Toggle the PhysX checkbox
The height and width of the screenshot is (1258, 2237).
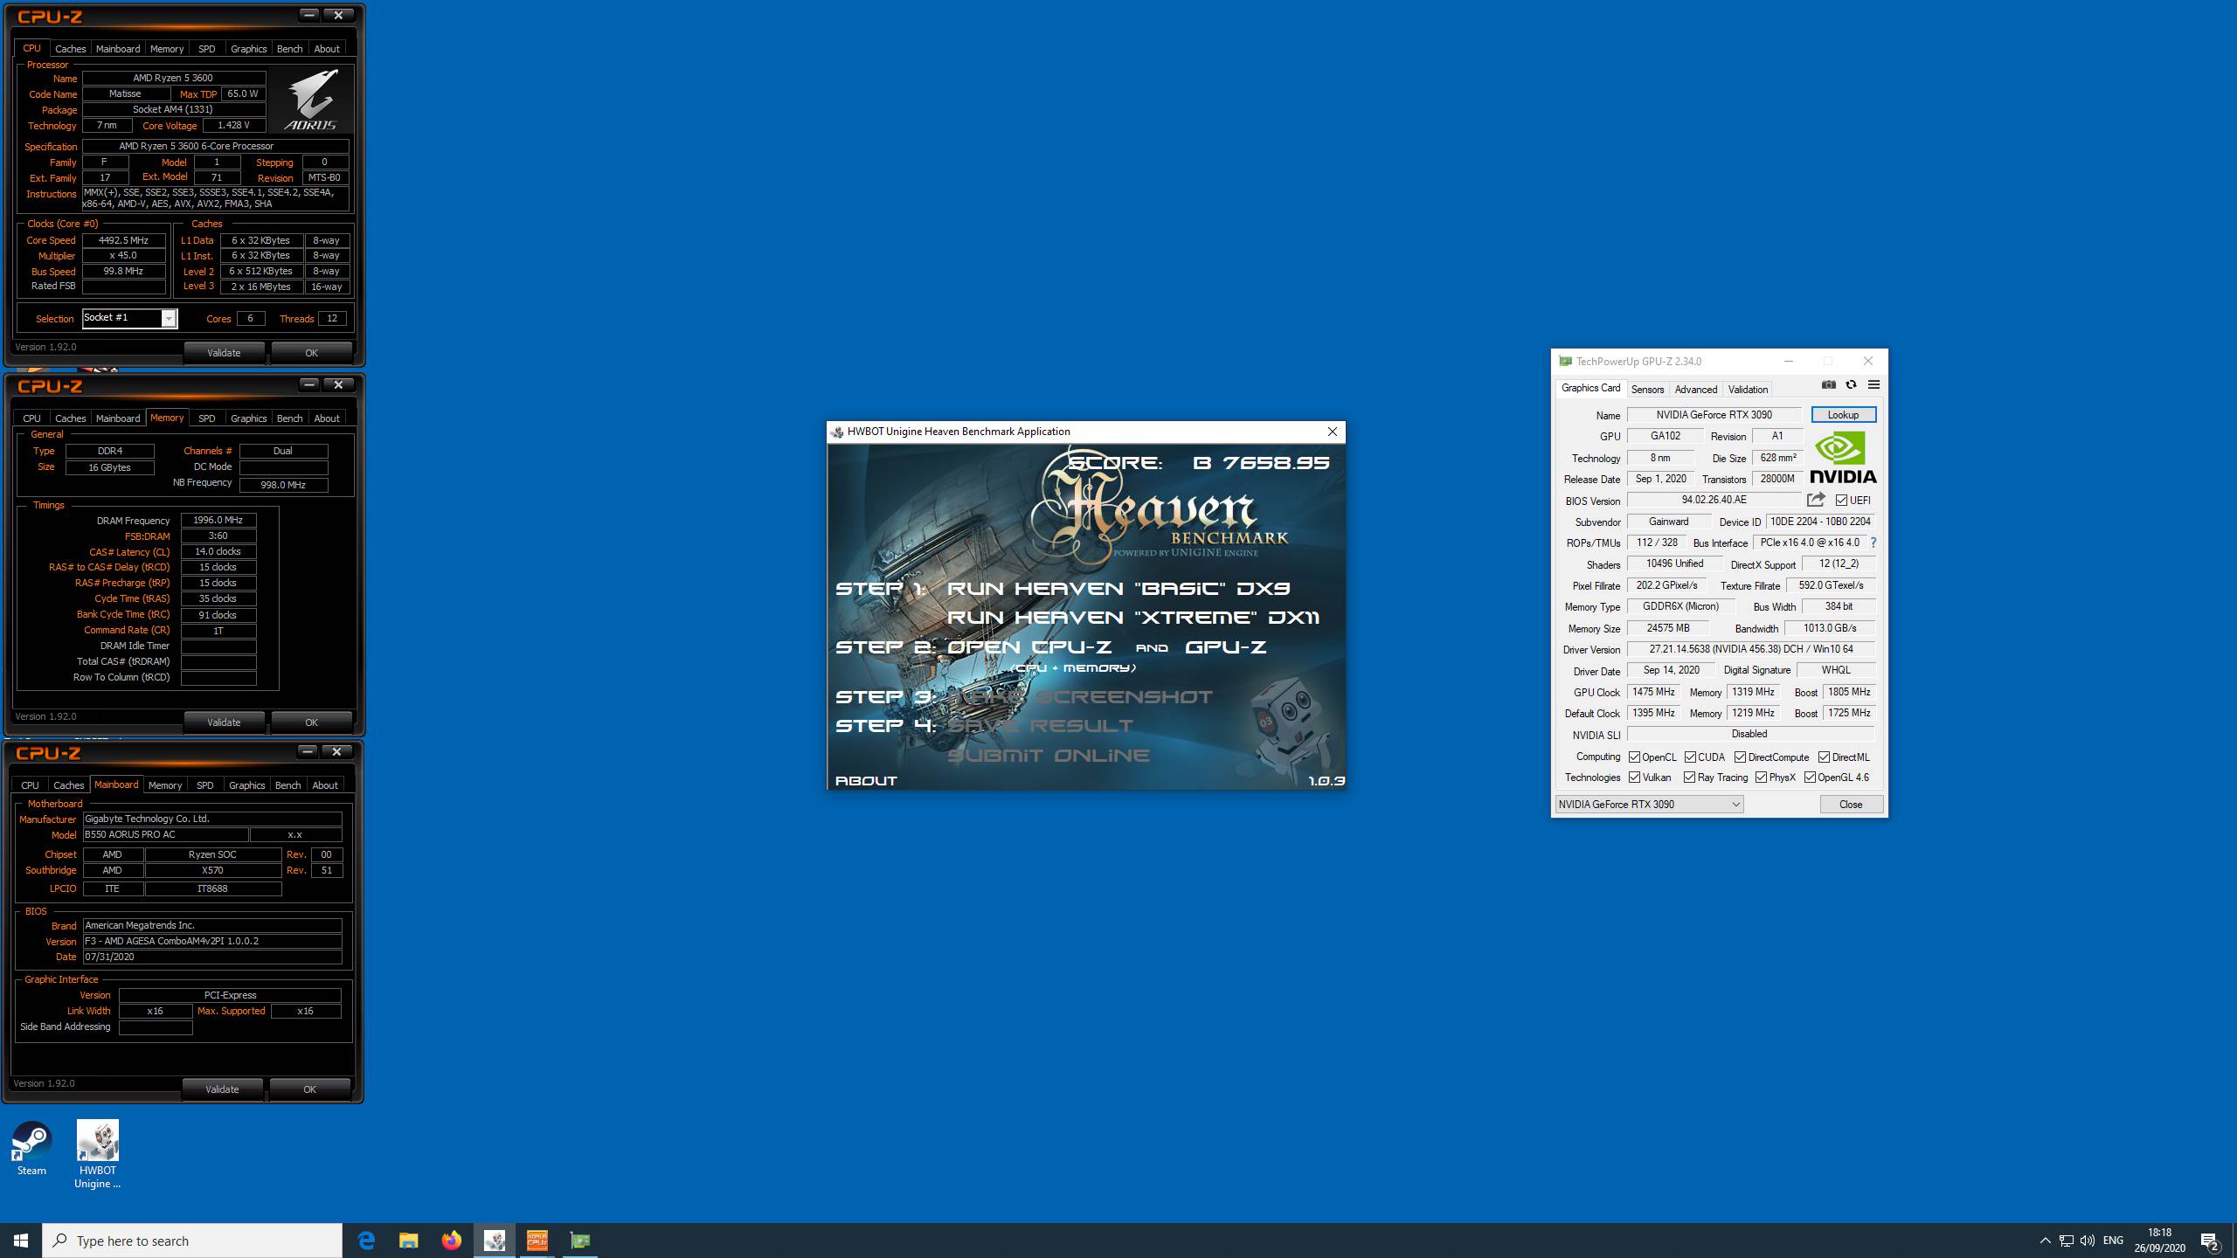point(1761,778)
